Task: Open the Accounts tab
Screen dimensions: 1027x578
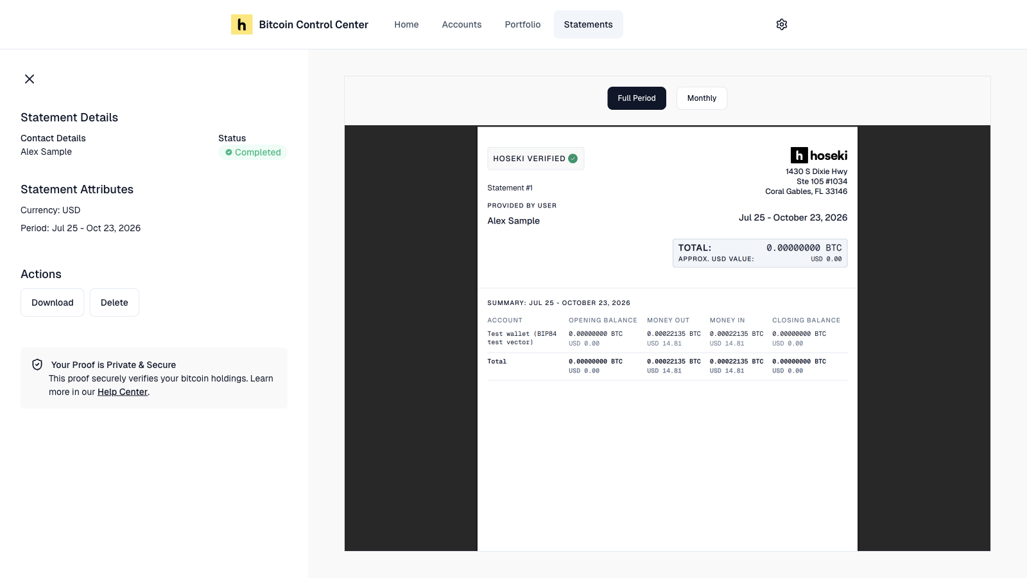Action: (462, 24)
